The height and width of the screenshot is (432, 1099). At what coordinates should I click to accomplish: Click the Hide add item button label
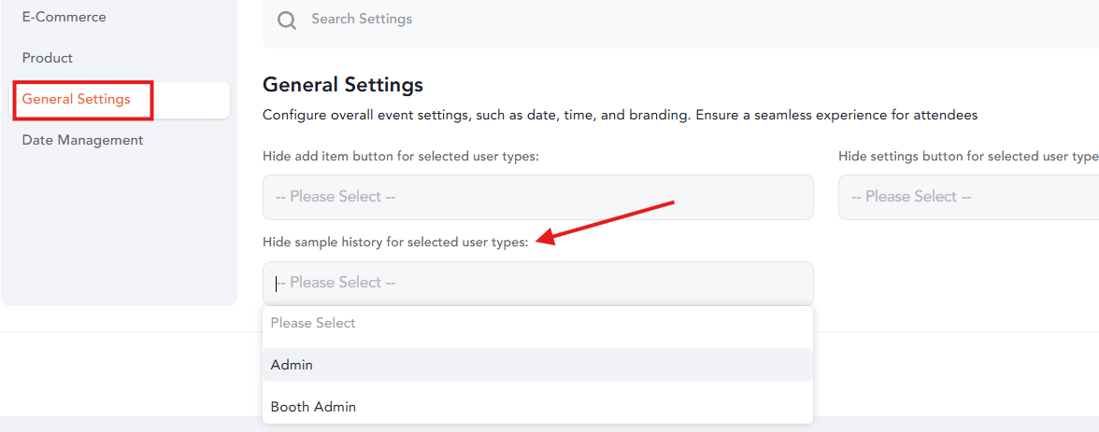[401, 157]
